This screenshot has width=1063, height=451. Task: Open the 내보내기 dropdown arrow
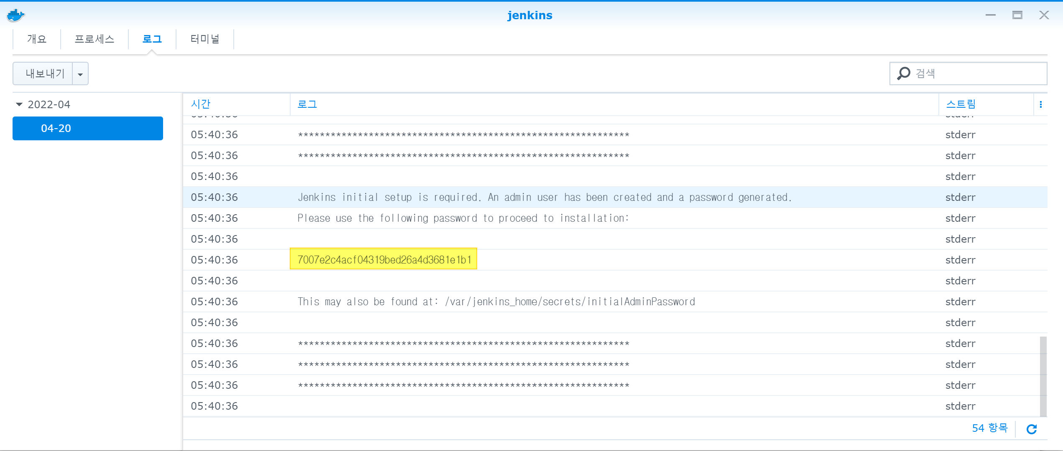coord(80,74)
